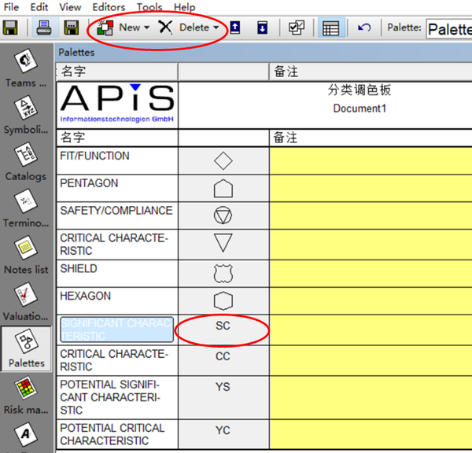The image size is (472, 453).
Task: Click the move up arrow icon
Action: click(235, 28)
